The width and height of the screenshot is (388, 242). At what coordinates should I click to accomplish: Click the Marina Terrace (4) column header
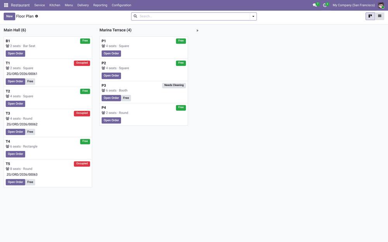[116, 30]
